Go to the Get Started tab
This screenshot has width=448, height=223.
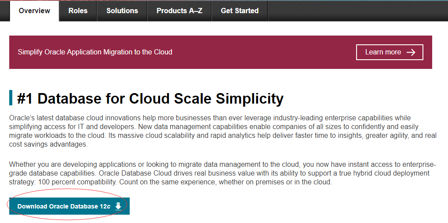240,11
